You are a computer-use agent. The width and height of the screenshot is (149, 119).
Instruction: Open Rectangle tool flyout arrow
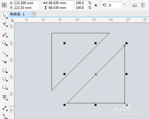point(7,72)
